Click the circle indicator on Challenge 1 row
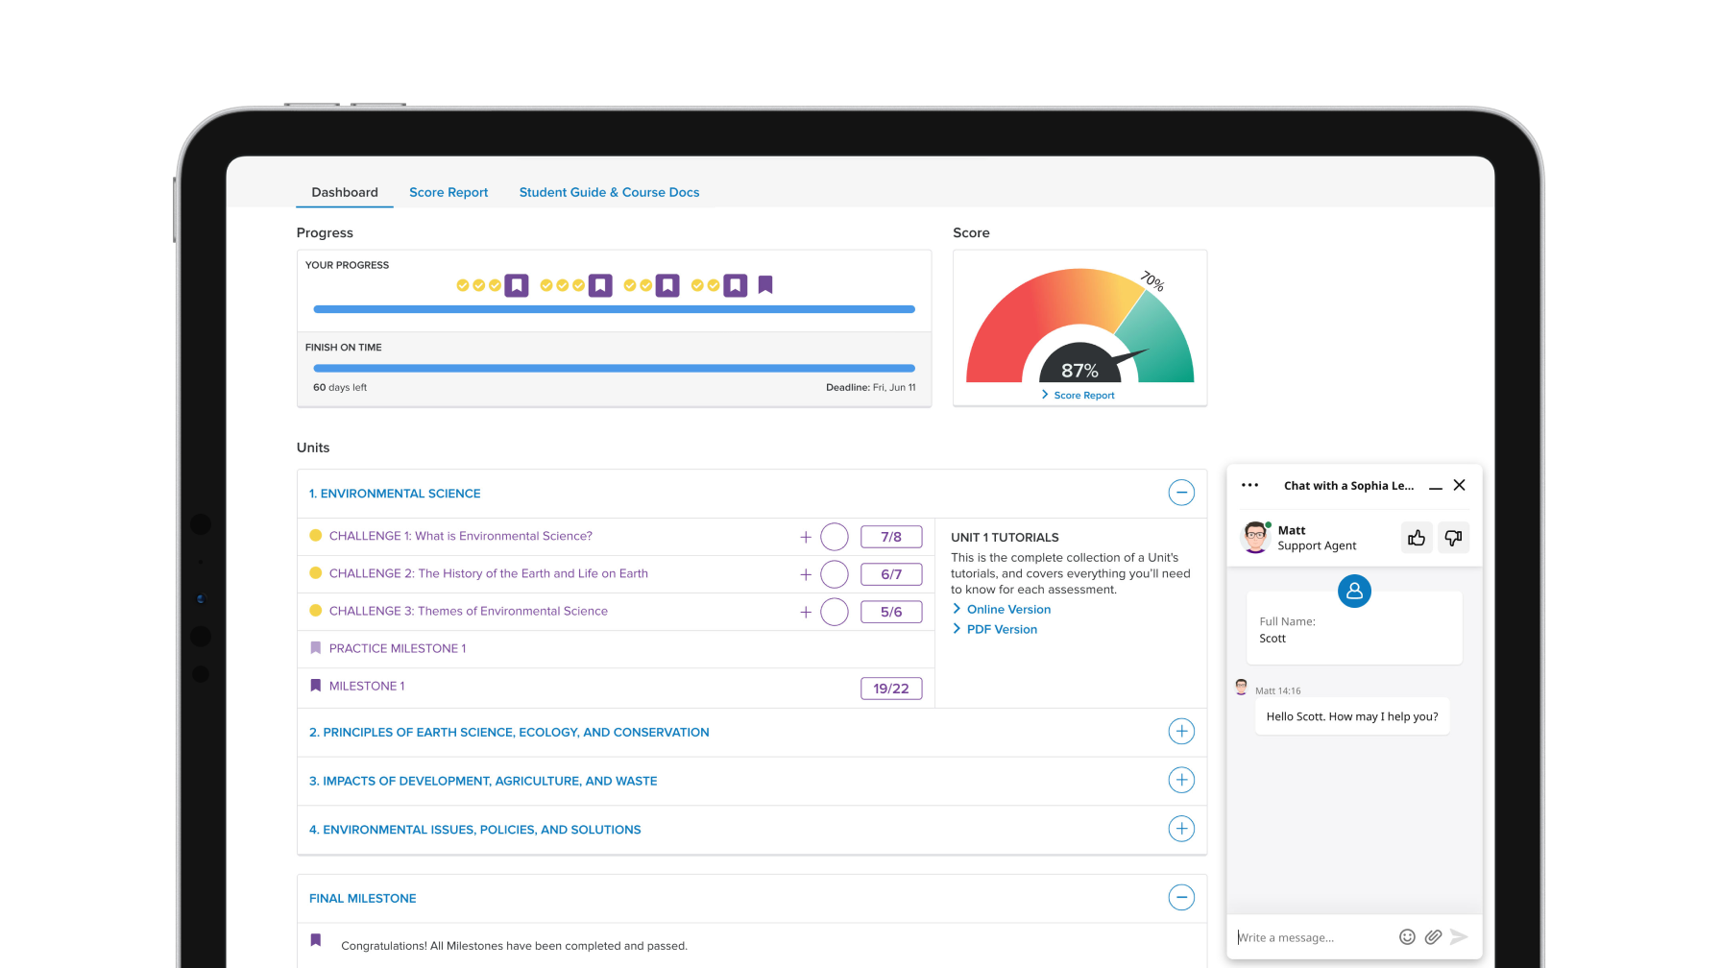Image resolution: width=1721 pixels, height=968 pixels. pyautogui.click(x=835, y=537)
